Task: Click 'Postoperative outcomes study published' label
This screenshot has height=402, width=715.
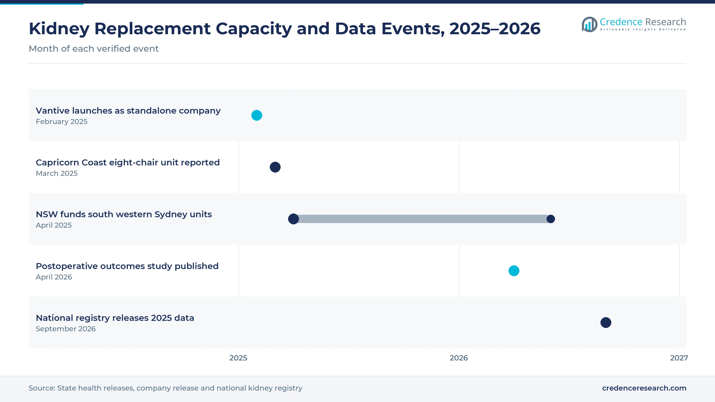Action: click(127, 266)
